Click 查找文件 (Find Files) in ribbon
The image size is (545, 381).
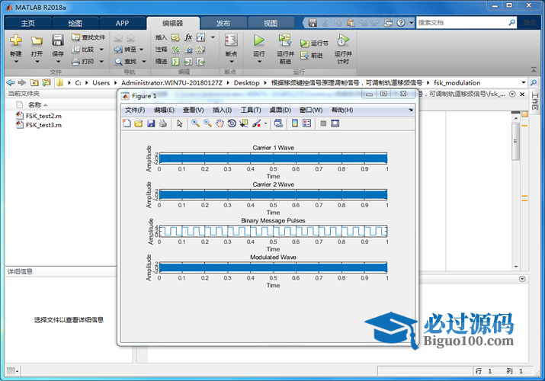(x=88, y=37)
